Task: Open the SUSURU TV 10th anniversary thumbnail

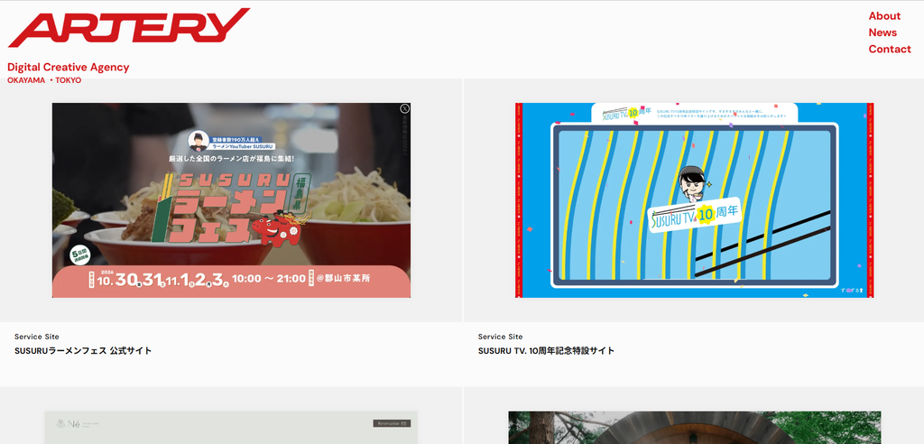Action: [694, 200]
